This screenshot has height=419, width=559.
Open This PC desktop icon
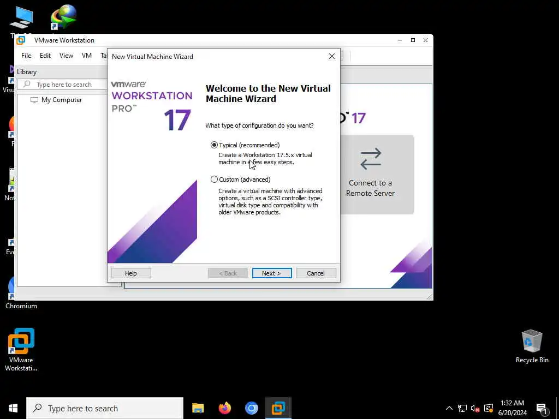pyautogui.click(x=21, y=21)
